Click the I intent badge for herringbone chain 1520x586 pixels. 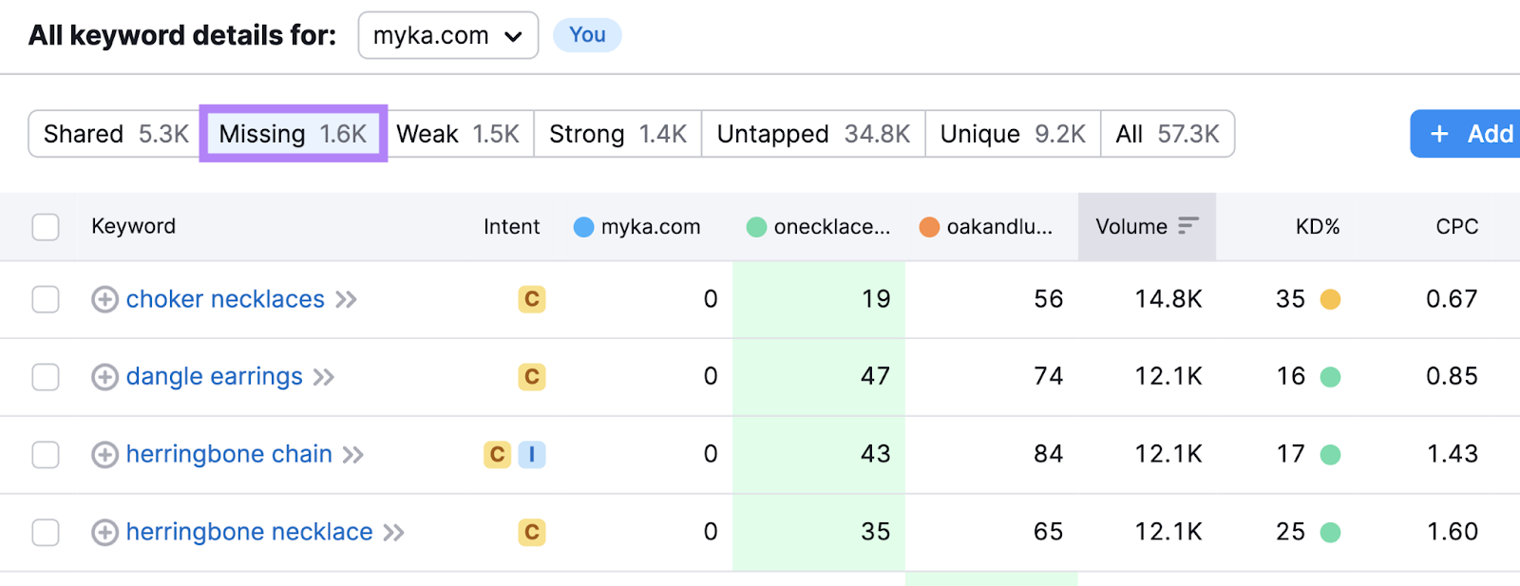532,455
